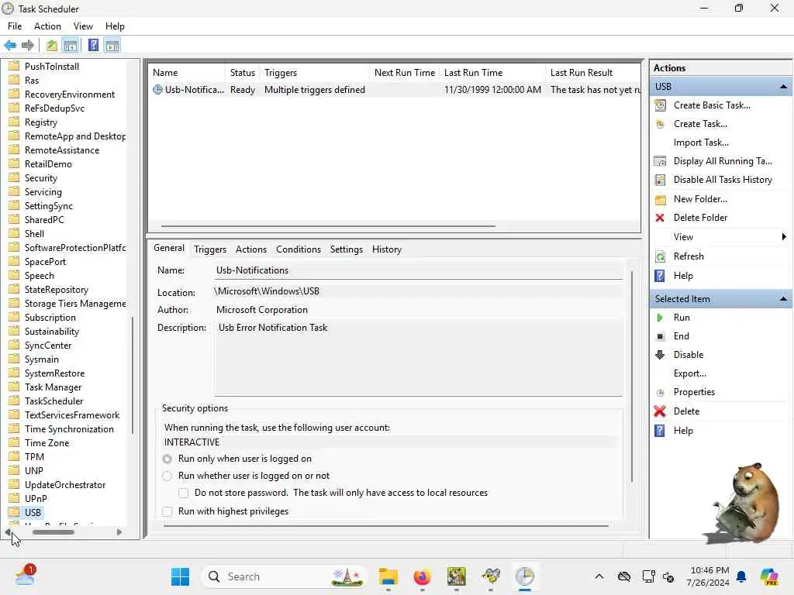
Task: Click the tree pane horizontal scrollbar thumb
Action: 54,532
